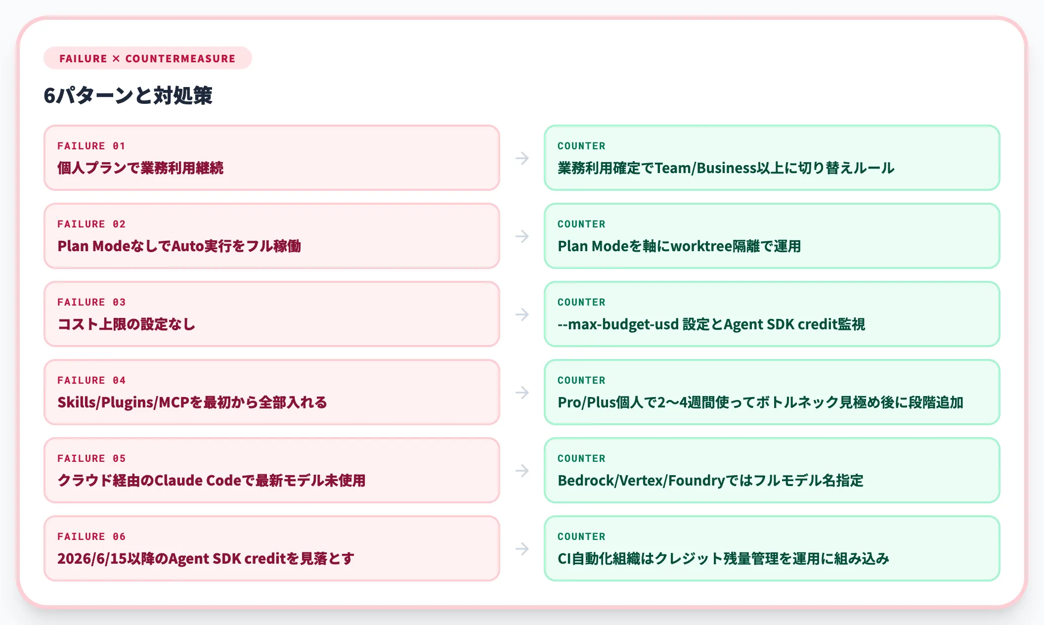Click text Pro/Plus個人で2〜4週間使ってボトルネック見極め後に段階追加
This screenshot has width=1044, height=625.
pos(760,402)
